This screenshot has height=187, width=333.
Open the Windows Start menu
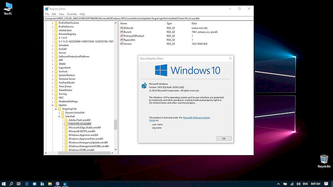4,184
